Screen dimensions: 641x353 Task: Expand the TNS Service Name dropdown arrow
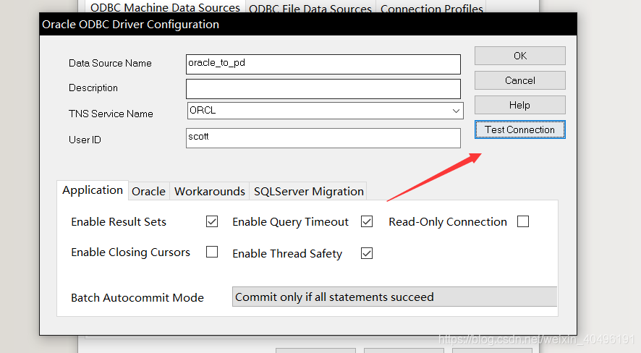[456, 111]
